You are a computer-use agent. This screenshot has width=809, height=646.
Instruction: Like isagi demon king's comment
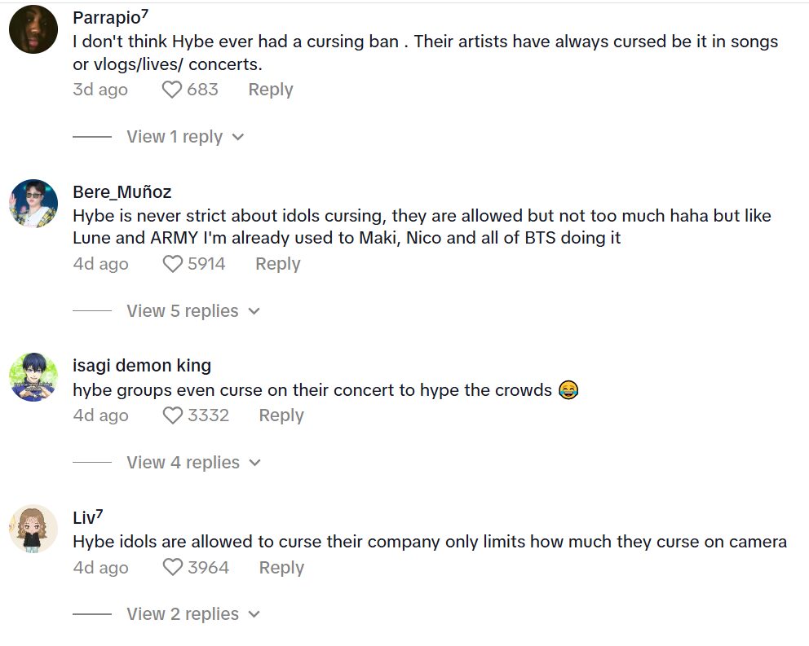pos(171,415)
